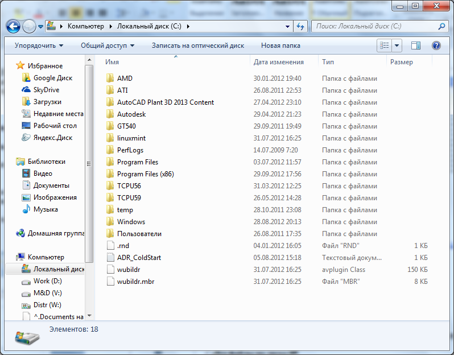Select the TCPU59 folder
The height and width of the screenshot is (355, 454).
(123, 198)
